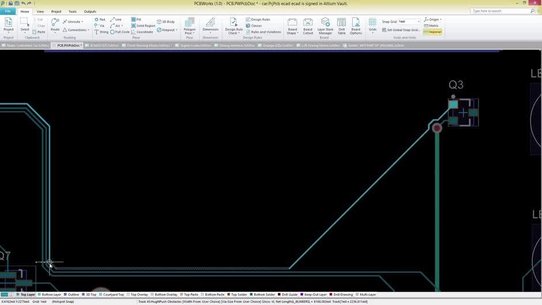
Task: Click the Q3 component footprint
Action: (463, 112)
